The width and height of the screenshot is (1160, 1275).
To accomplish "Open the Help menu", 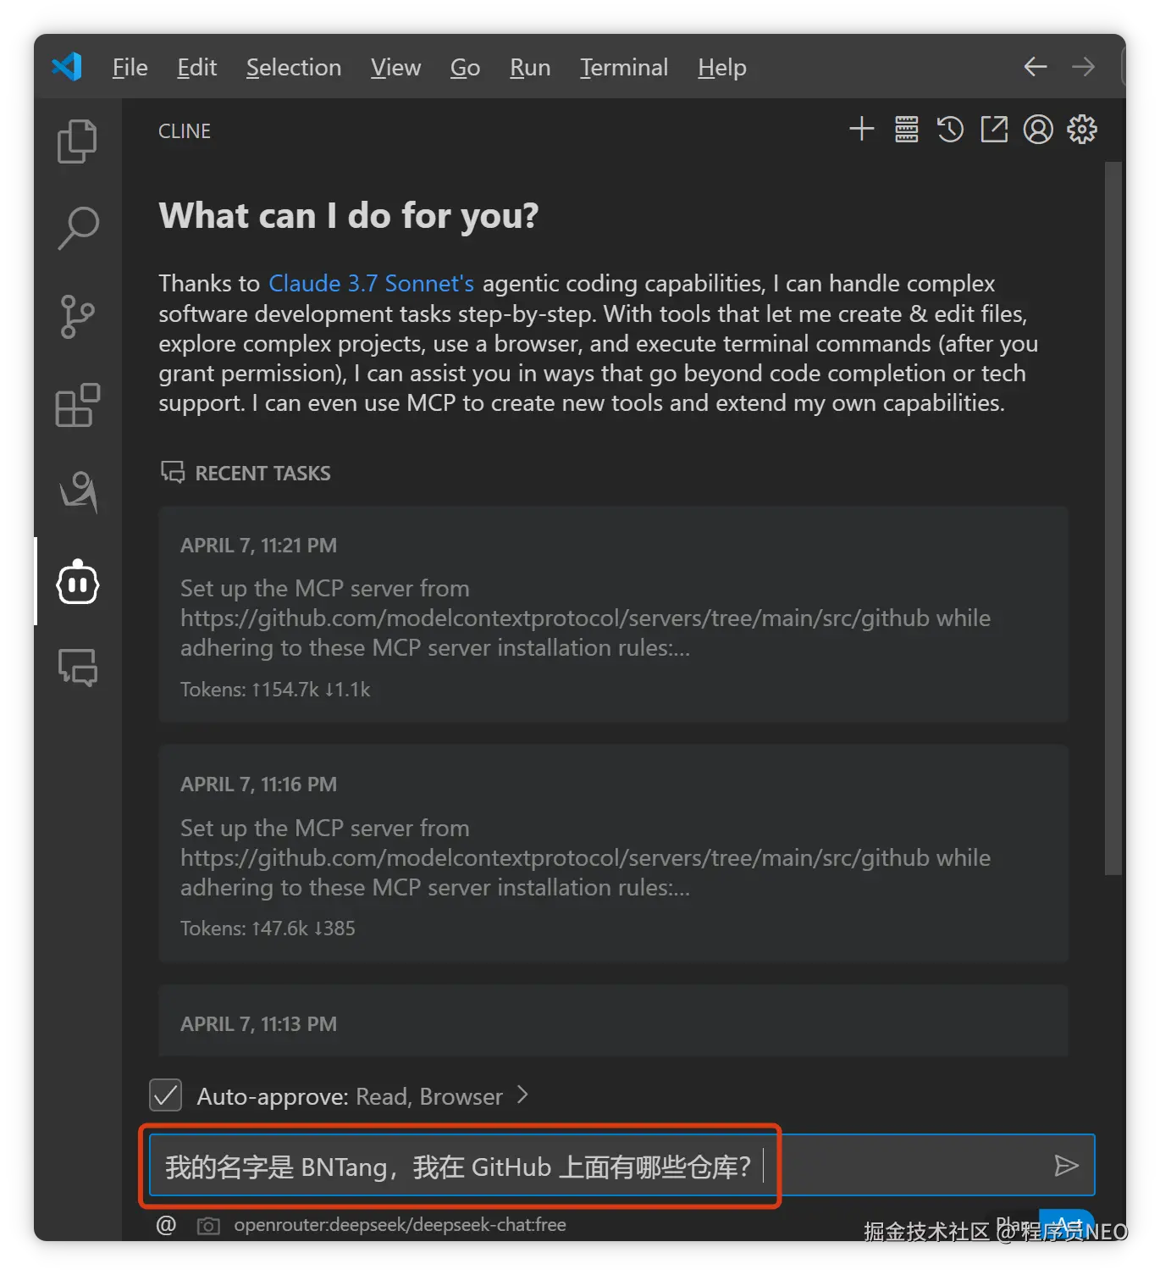I will (x=722, y=67).
